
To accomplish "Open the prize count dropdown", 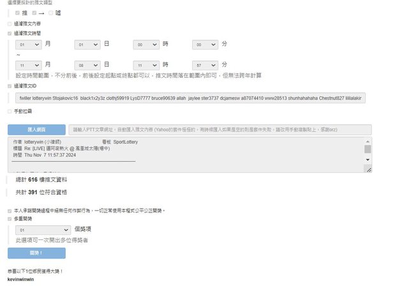I will click(x=43, y=229).
